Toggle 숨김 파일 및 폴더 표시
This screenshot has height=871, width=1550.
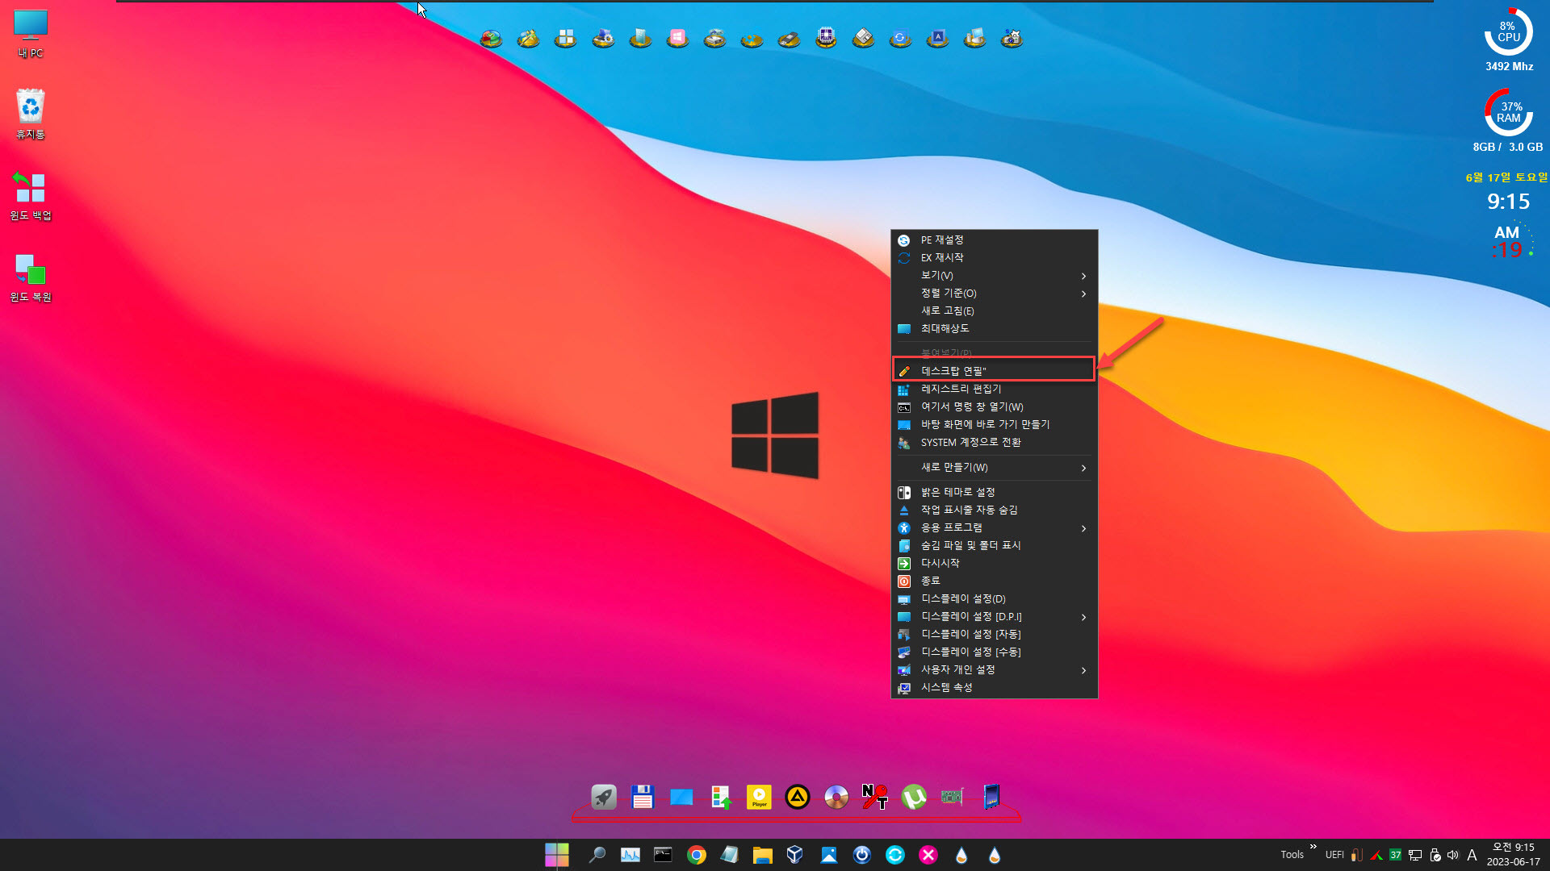coord(995,545)
